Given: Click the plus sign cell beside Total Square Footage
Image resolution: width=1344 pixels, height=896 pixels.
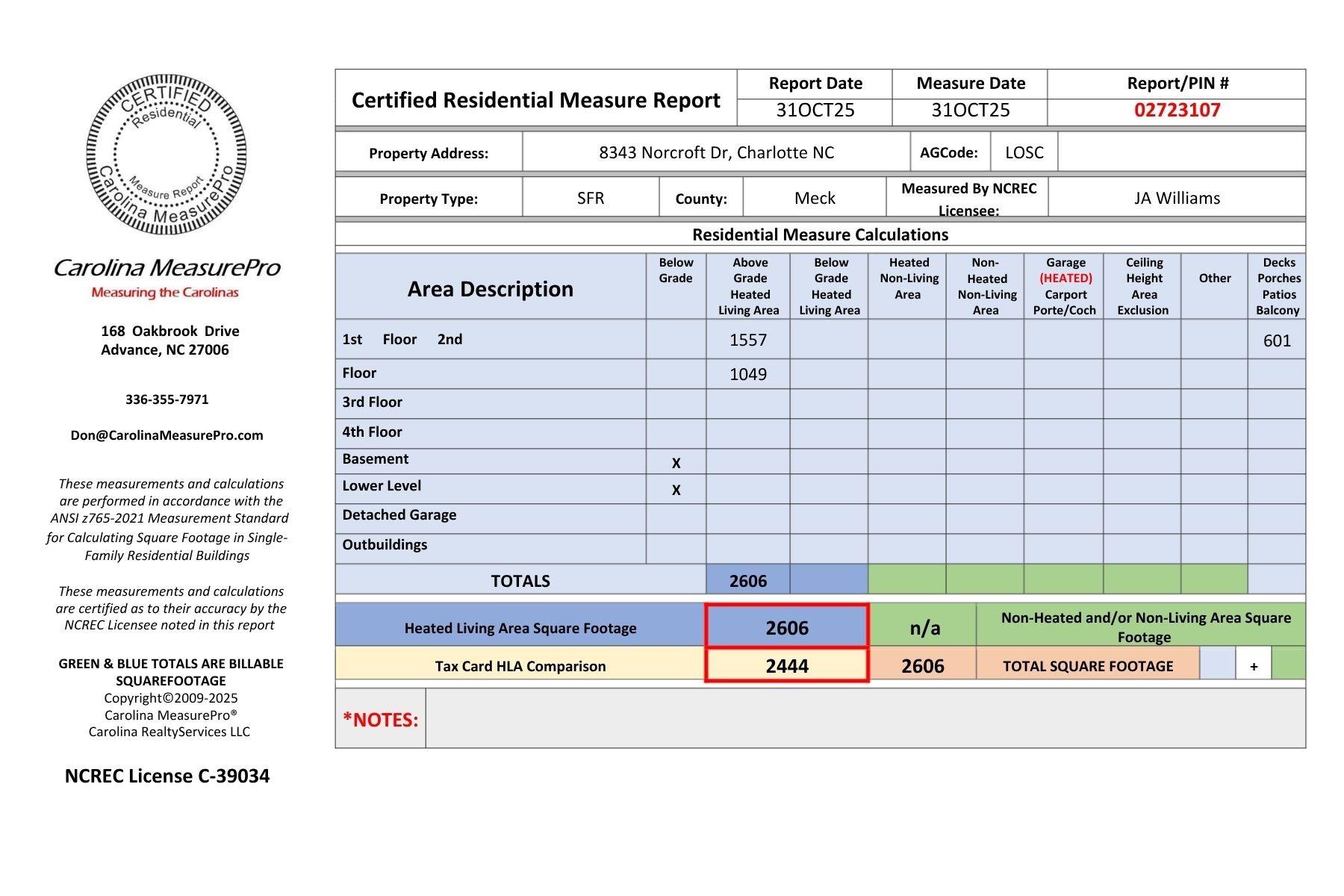Looking at the screenshot, I should click(1253, 666).
